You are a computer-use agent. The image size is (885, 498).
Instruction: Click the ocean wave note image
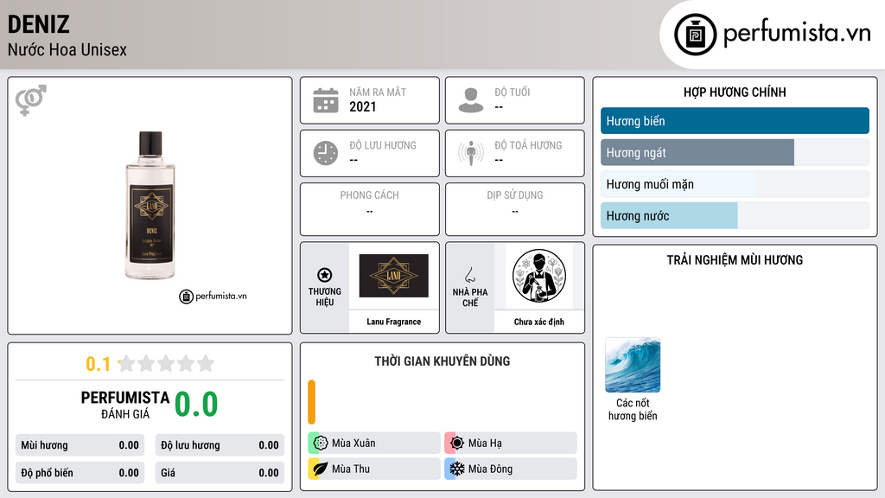(633, 365)
